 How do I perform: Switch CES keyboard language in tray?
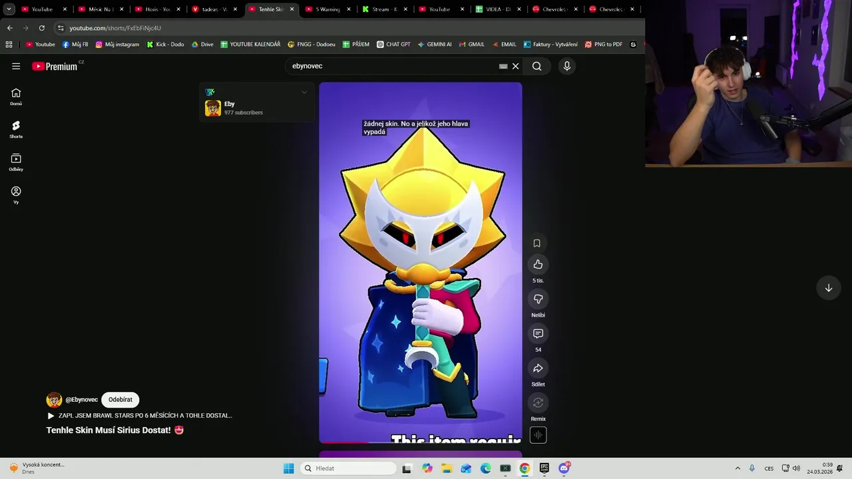[x=769, y=468]
